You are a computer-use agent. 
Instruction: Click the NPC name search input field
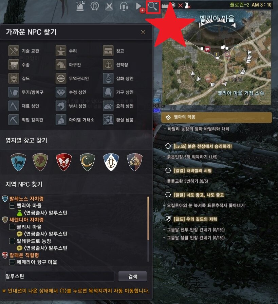click(x=60, y=276)
